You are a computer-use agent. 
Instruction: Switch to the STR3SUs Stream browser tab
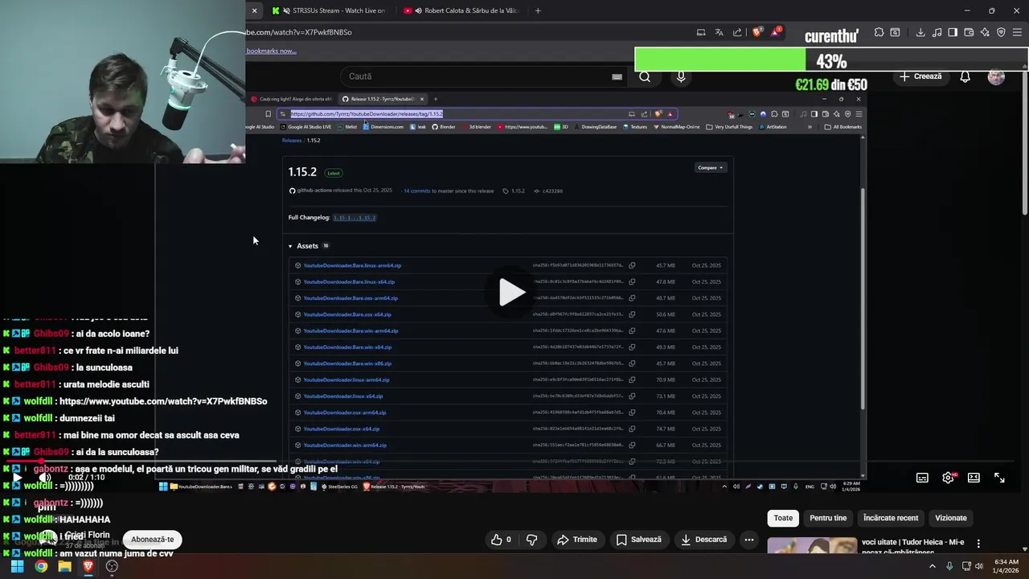(330, 10)
